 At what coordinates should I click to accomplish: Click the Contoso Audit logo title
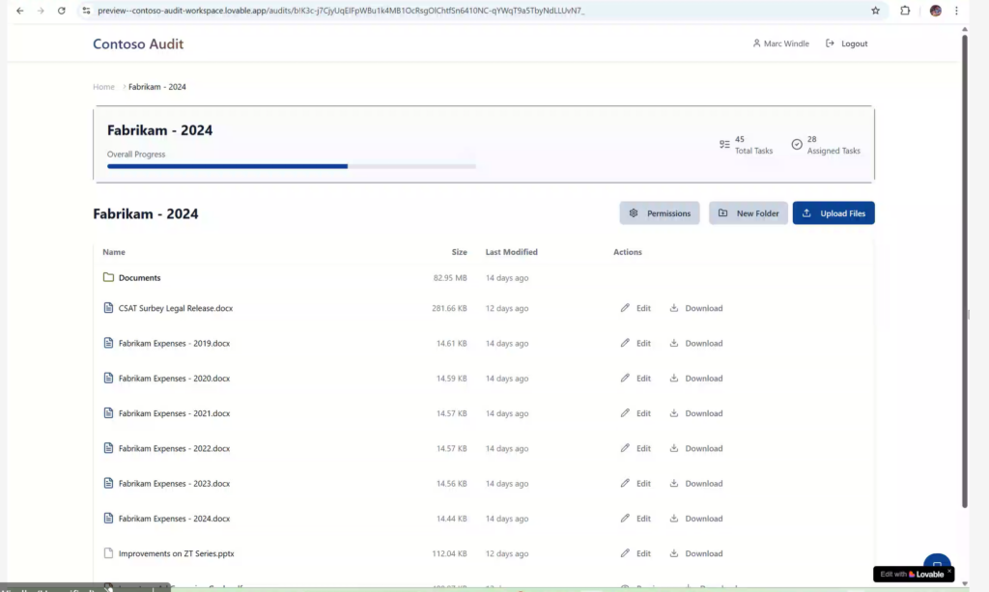(x=138, y=43)
